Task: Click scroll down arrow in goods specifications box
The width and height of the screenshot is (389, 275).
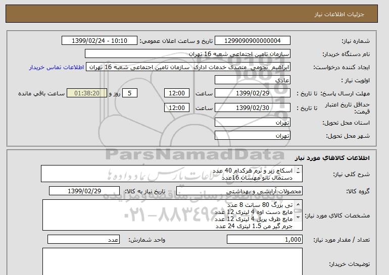Action: 298,217
